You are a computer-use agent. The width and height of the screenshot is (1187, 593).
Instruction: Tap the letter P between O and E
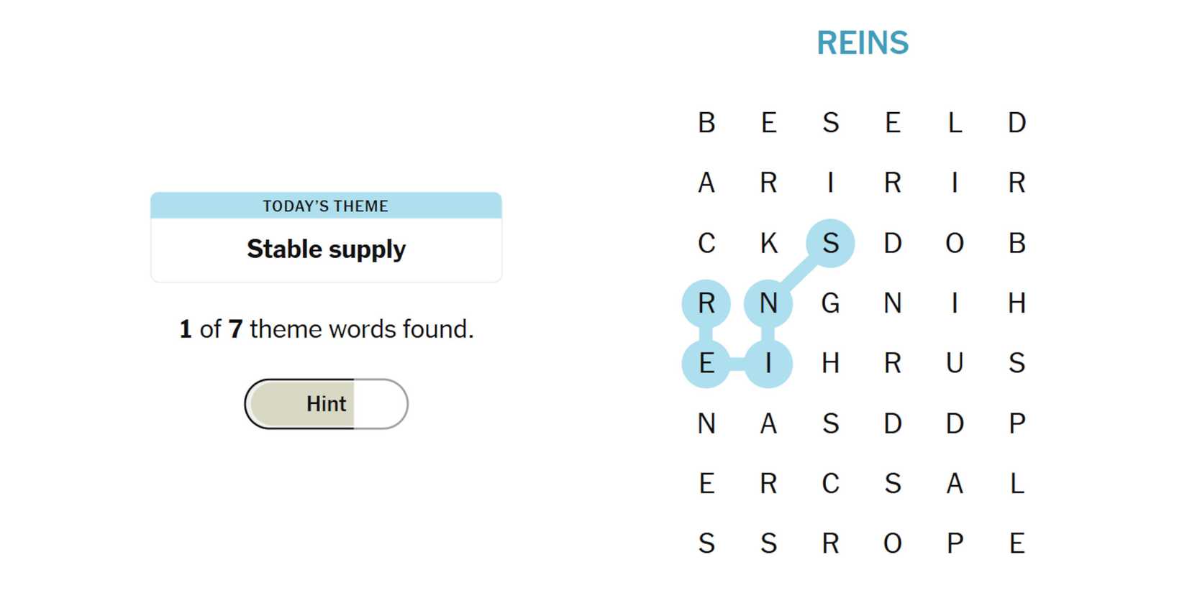(955, 543)
